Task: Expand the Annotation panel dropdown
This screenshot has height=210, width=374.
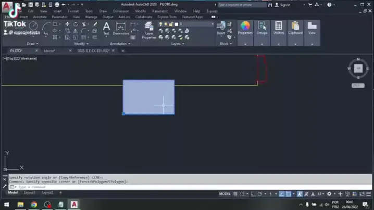Action: point(120,44)
